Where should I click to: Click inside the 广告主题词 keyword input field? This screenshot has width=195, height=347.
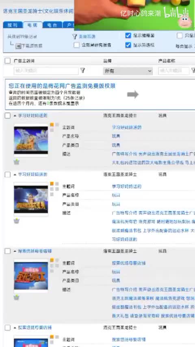point(46,71)
